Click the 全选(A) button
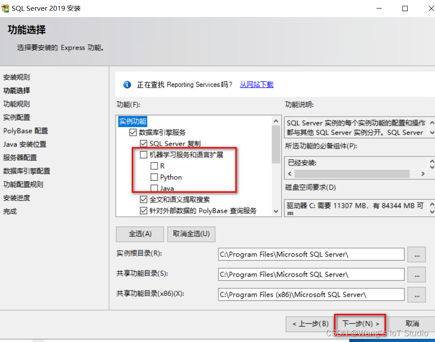 [140, 234]
